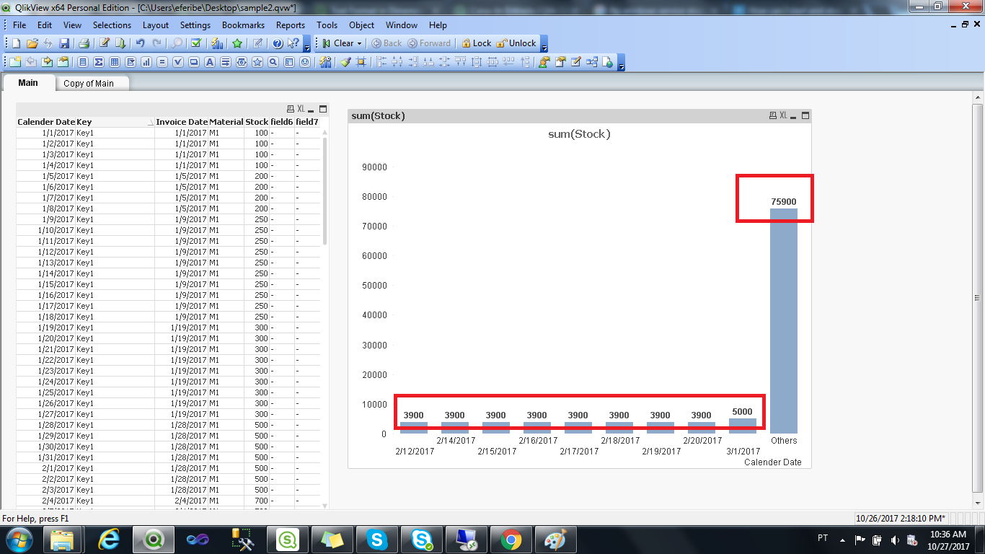The height and width of the screenshot is (554, 985).
Task: Toggle the Design Grid icon
Action: click(x=361, y=62)
